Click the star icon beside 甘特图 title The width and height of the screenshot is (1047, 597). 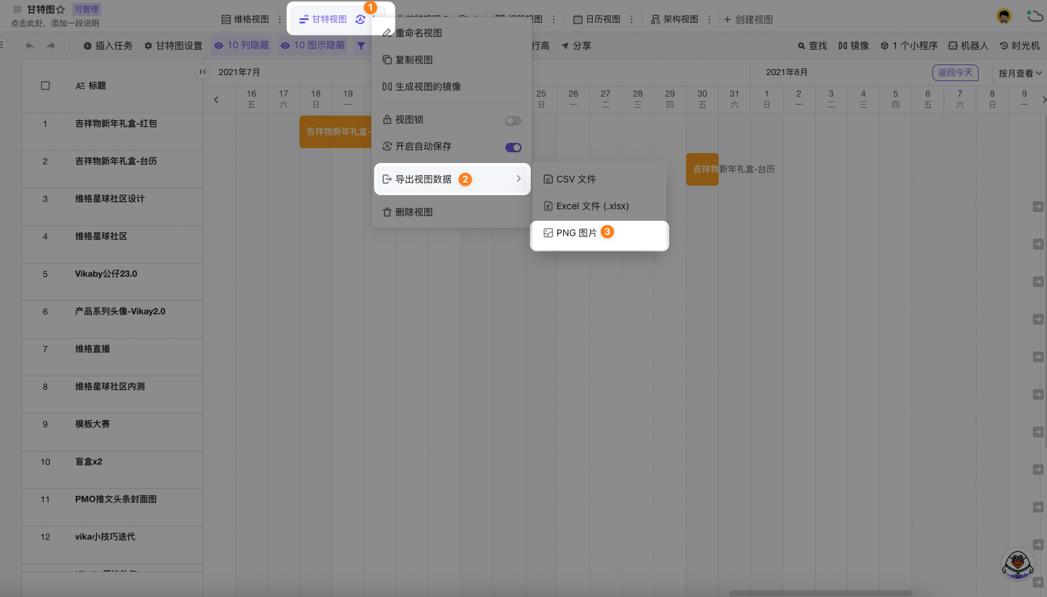click(x=61, y=9)
